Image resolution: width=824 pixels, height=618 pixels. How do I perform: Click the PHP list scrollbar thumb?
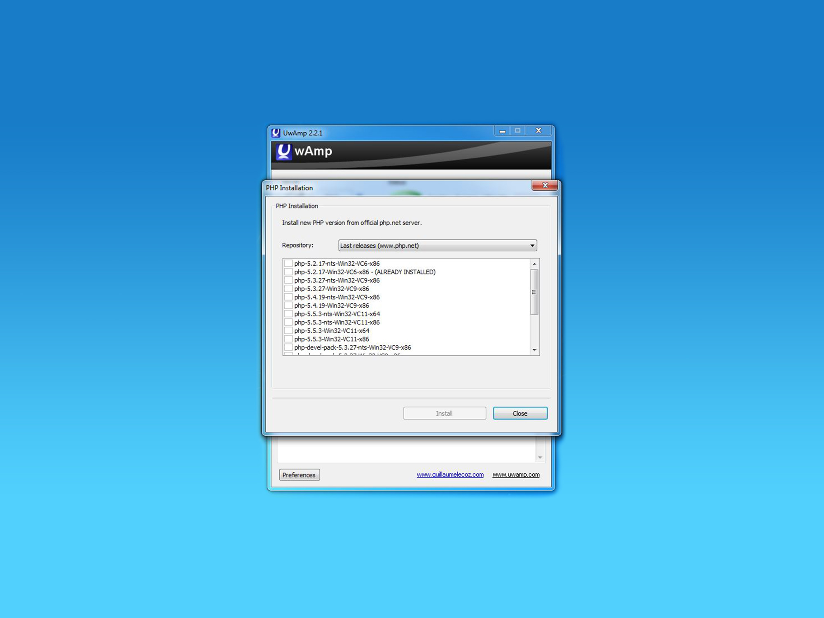coord(534,292)
